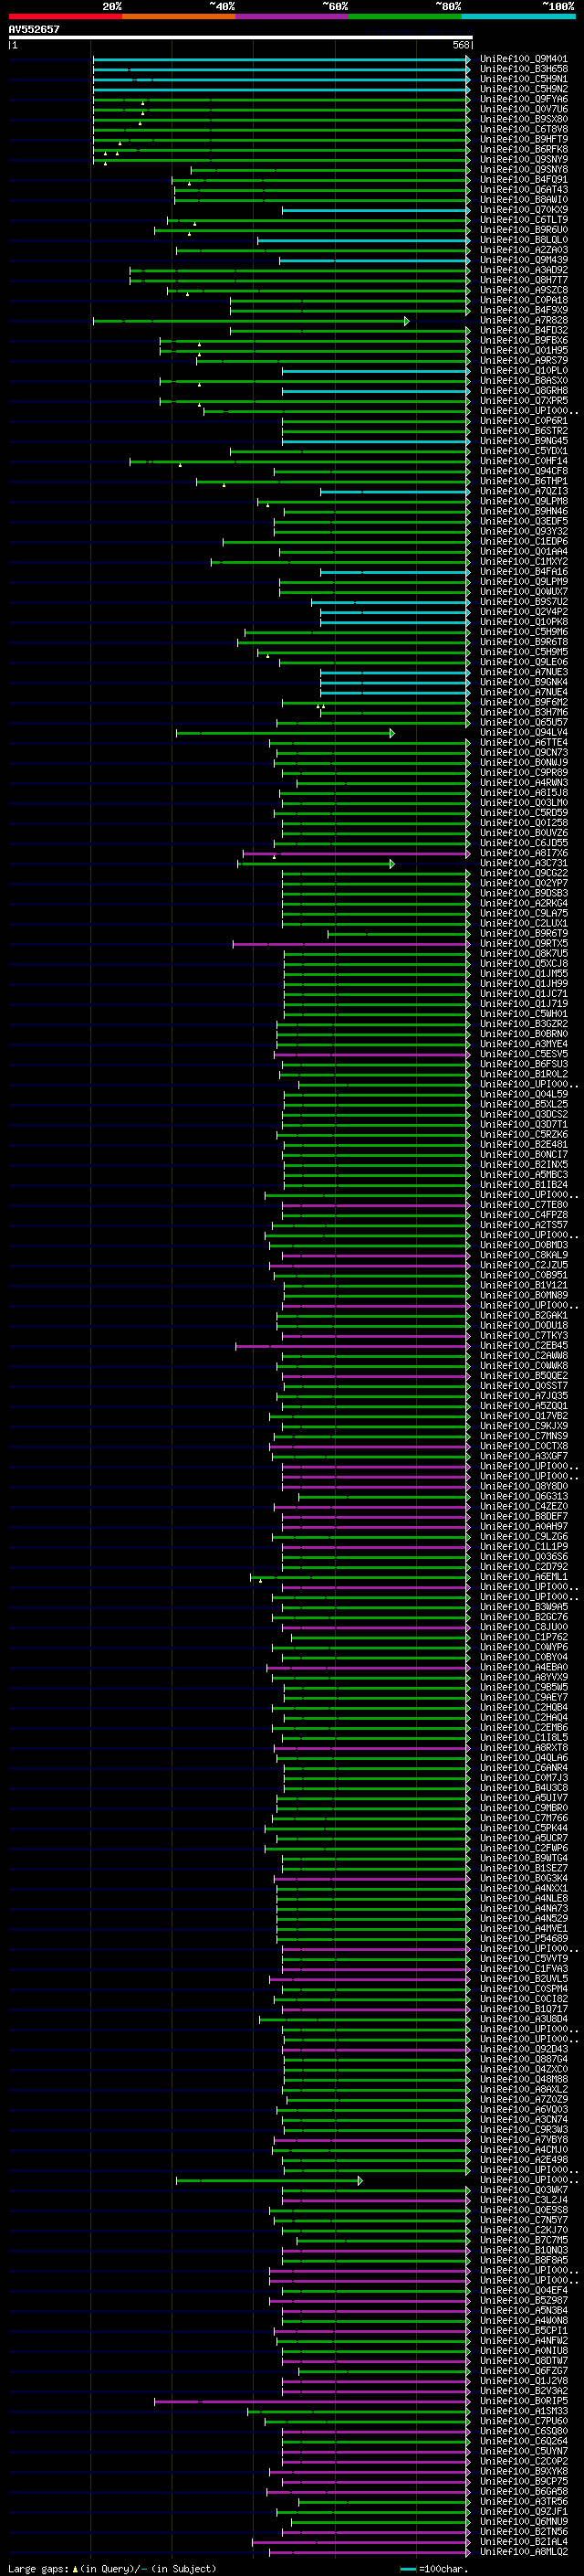Click the cyan ~100% identity color segment
The width and height of the screenshot is (584, 2576).
[518, 16]
